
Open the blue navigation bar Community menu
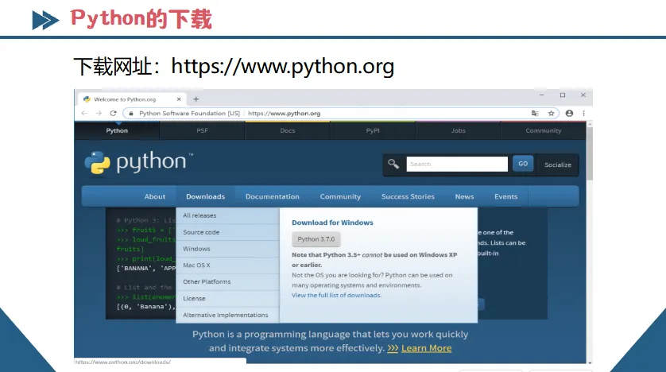[x=340, y=196]
